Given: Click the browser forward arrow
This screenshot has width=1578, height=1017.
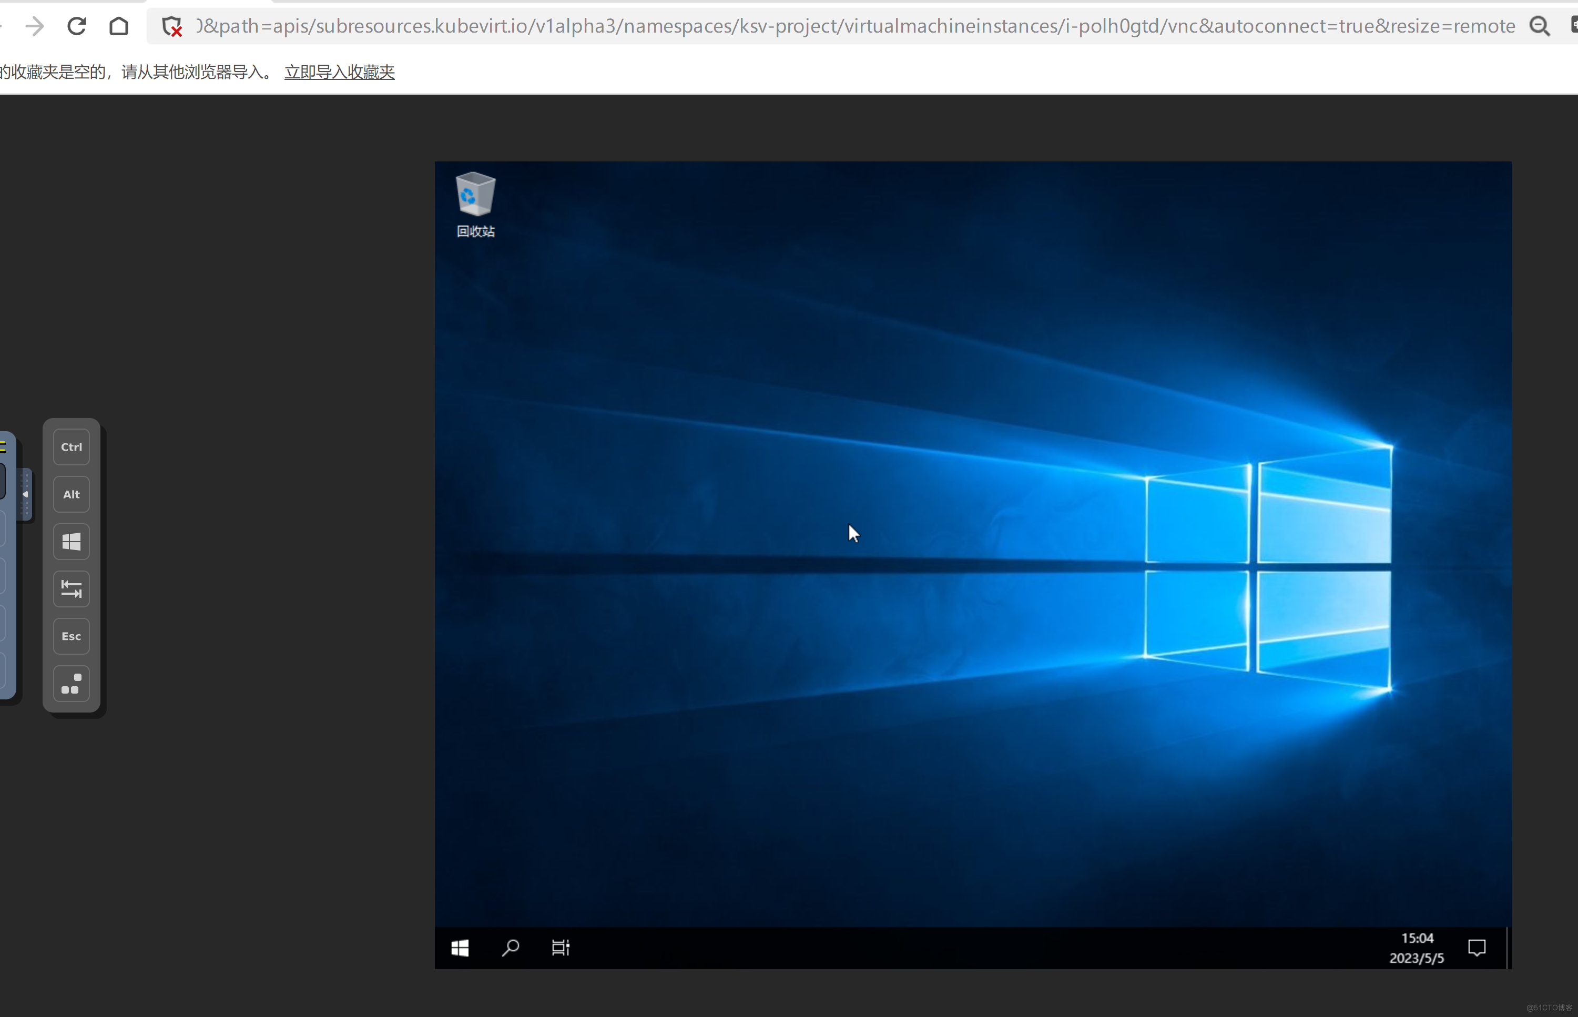Looking at the screenshot, I should point(34,26).
